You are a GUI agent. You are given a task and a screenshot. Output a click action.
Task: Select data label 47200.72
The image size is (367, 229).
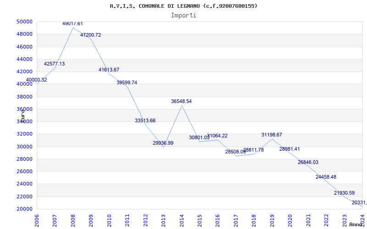click(x=90, y=35)
